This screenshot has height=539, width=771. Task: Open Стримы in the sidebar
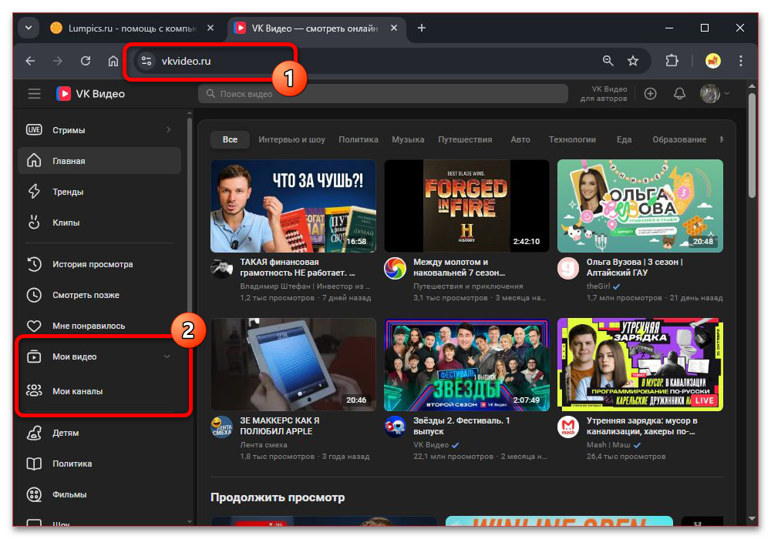99,130
